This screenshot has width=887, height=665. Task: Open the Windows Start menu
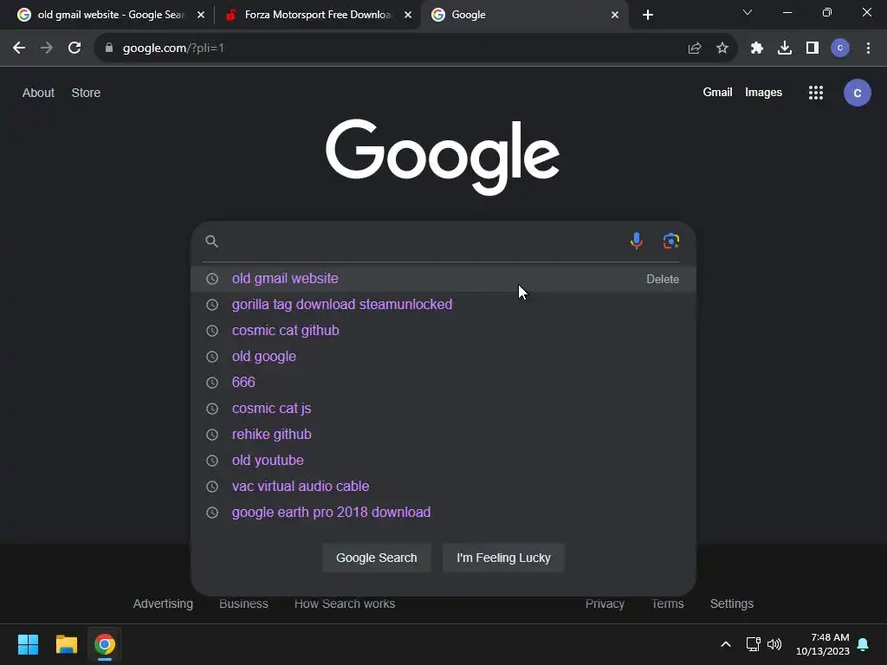(28, 644)
